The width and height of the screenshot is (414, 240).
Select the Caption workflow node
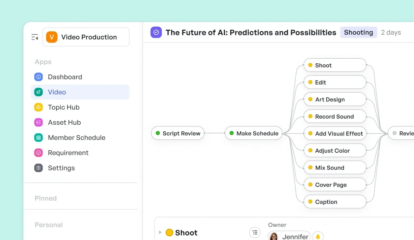click(335, 202)
